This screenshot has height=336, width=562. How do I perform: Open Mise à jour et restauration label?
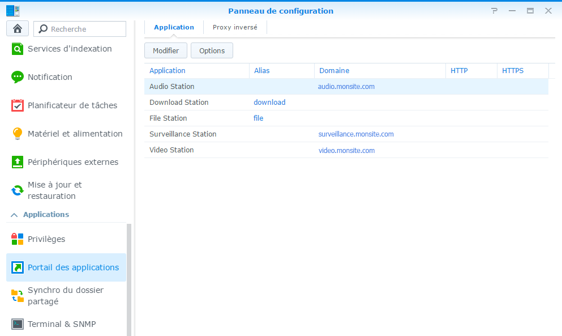(55, 190)
